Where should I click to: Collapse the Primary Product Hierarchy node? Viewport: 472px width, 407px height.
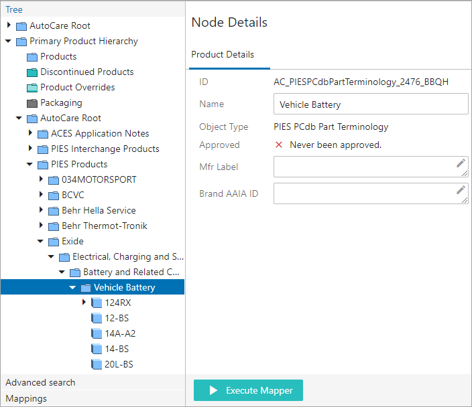9,41
